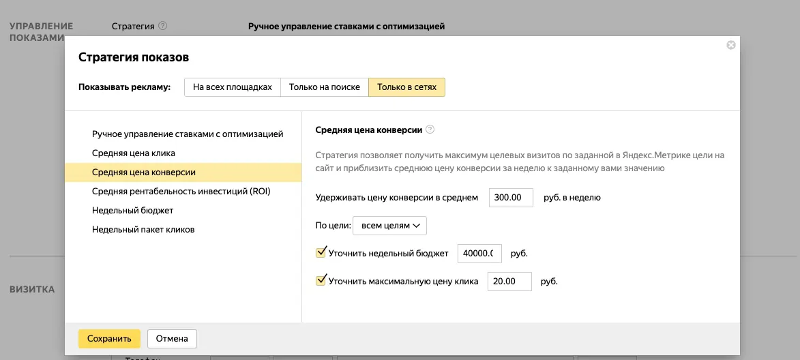Select Только в сетях option
This screenshot has width=800, height=360.
(x=406, y=87)
